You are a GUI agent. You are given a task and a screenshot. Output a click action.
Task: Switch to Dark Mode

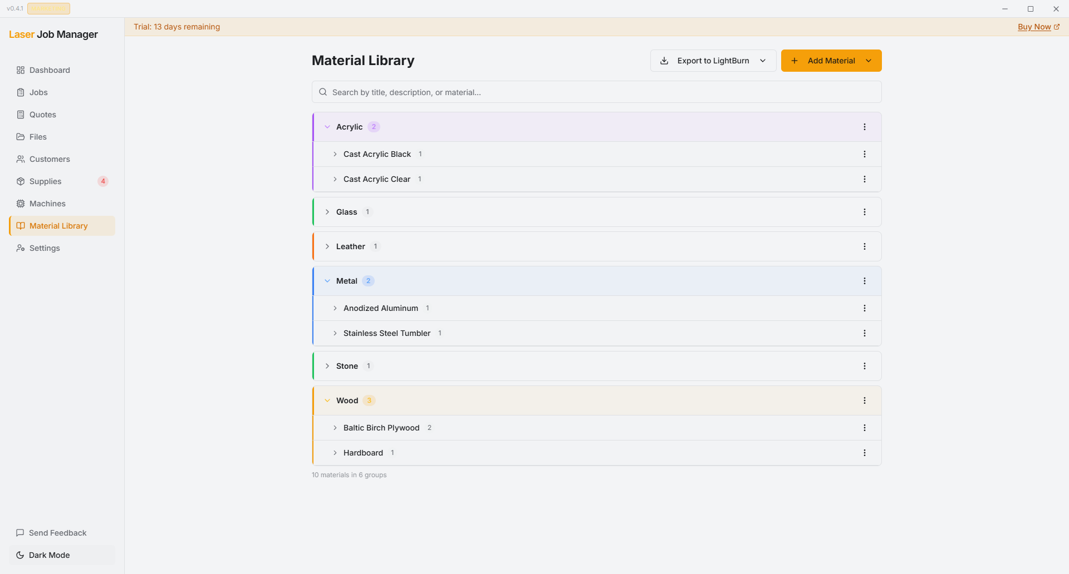(49, 555)
